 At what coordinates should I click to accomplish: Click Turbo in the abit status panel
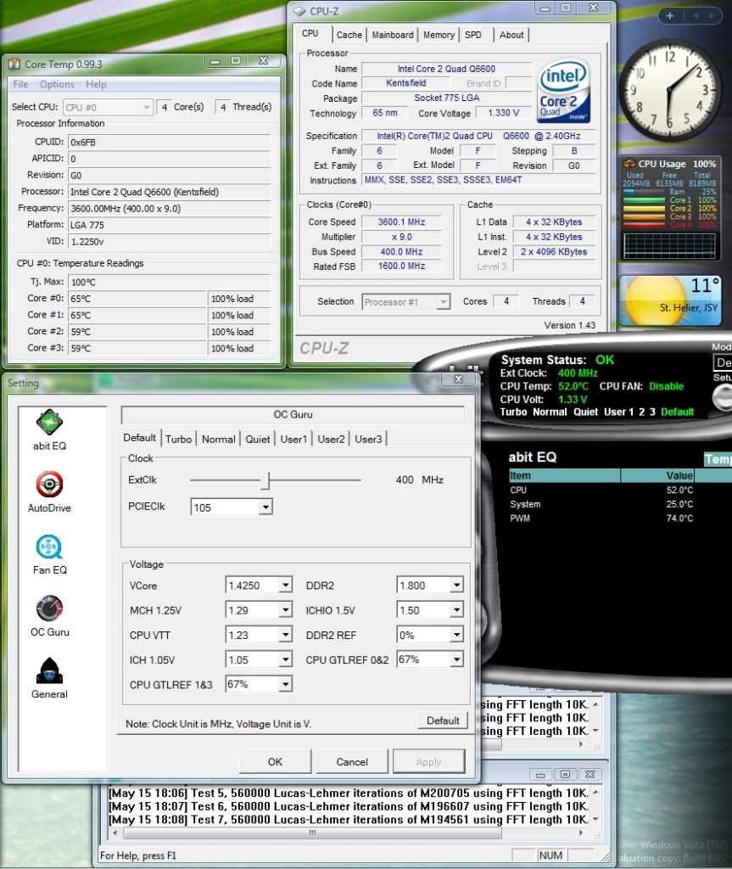513,412
